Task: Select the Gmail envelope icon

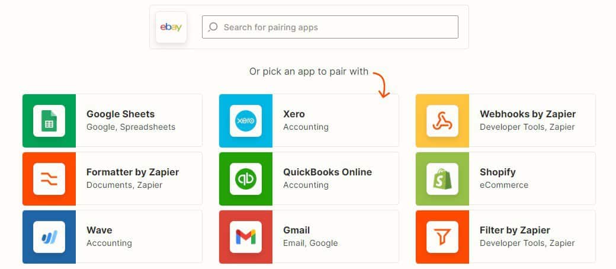Action: 246,237
